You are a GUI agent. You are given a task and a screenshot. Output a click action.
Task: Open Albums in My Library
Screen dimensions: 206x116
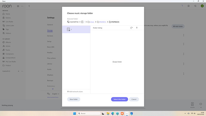[7, 42]
